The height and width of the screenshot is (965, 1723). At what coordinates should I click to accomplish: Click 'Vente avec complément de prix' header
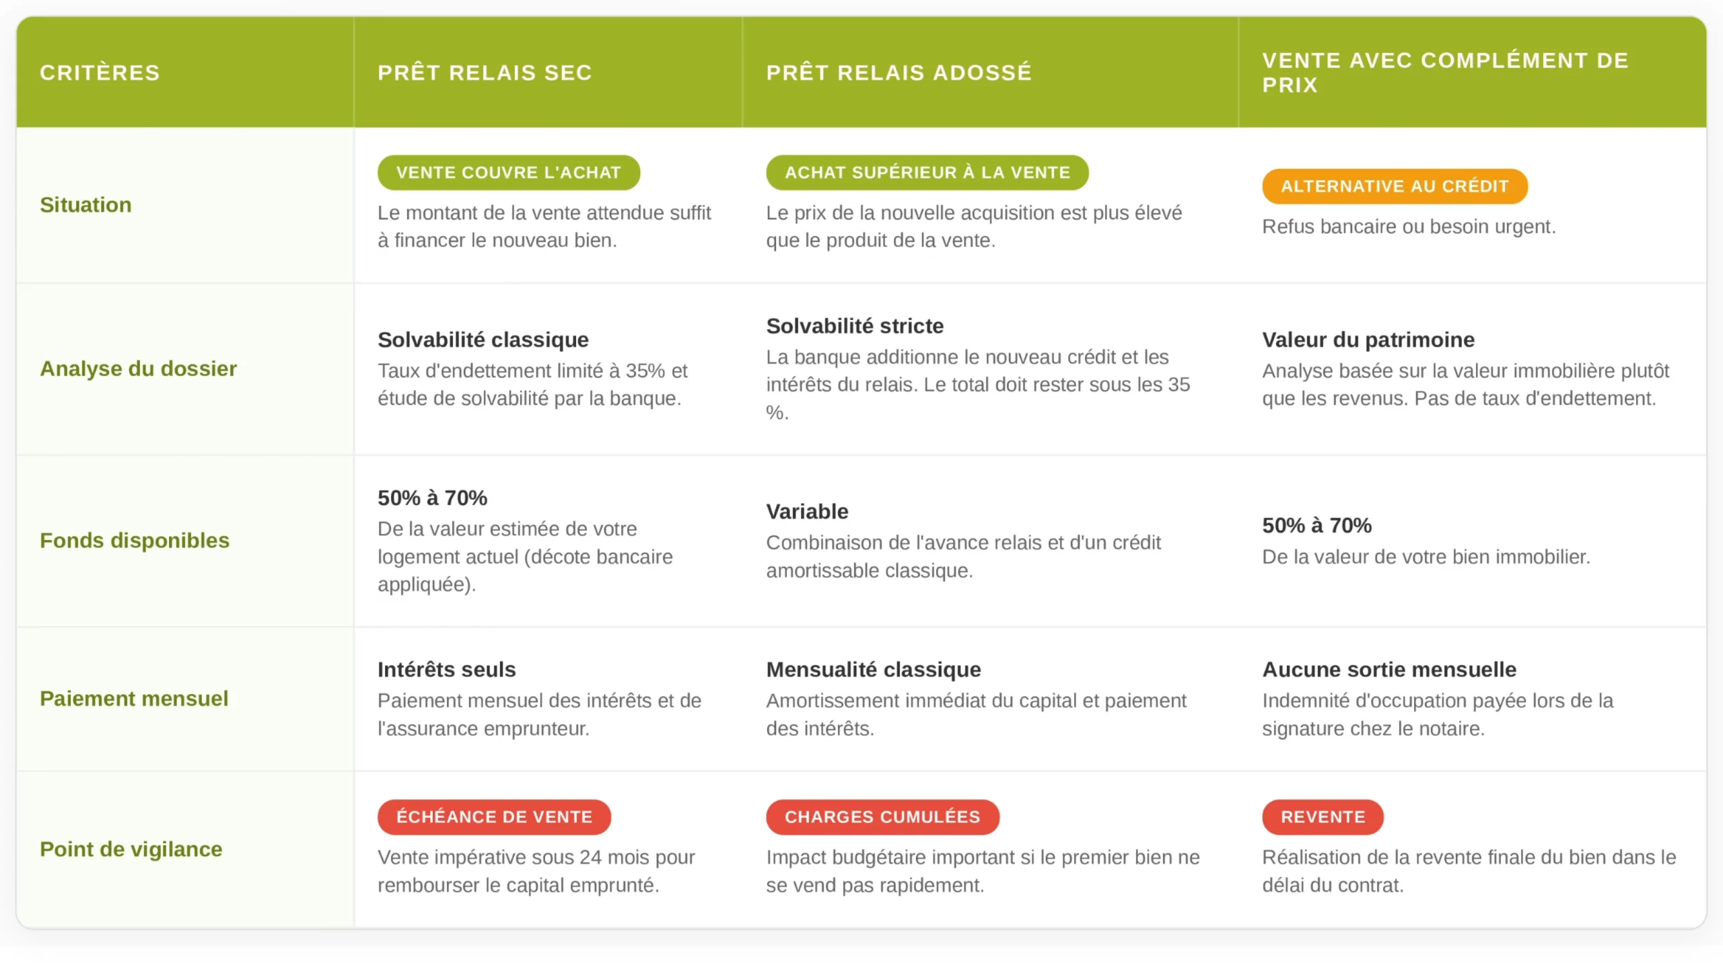1444,73
